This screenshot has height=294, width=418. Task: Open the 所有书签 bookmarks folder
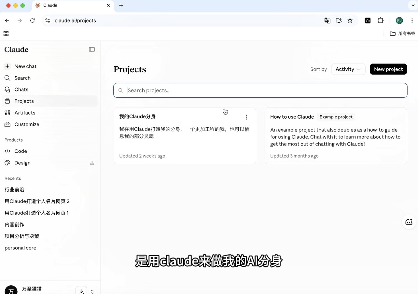tap(402, 34)
